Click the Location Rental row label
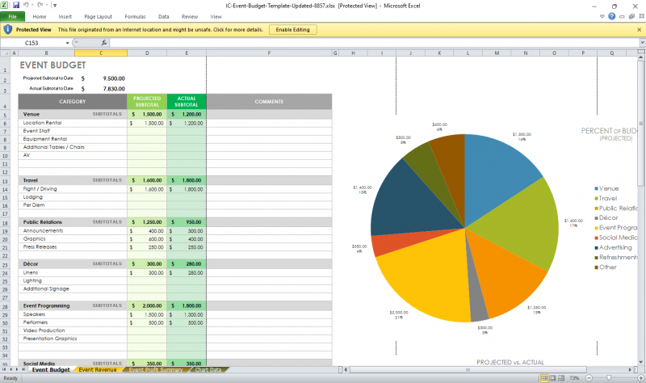646x383 pixels. point(43,123)
